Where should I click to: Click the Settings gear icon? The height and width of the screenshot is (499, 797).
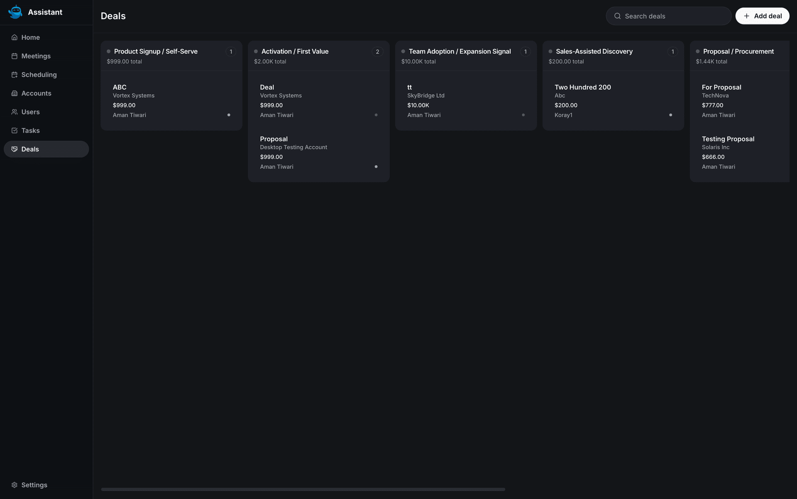coord(15,485)
